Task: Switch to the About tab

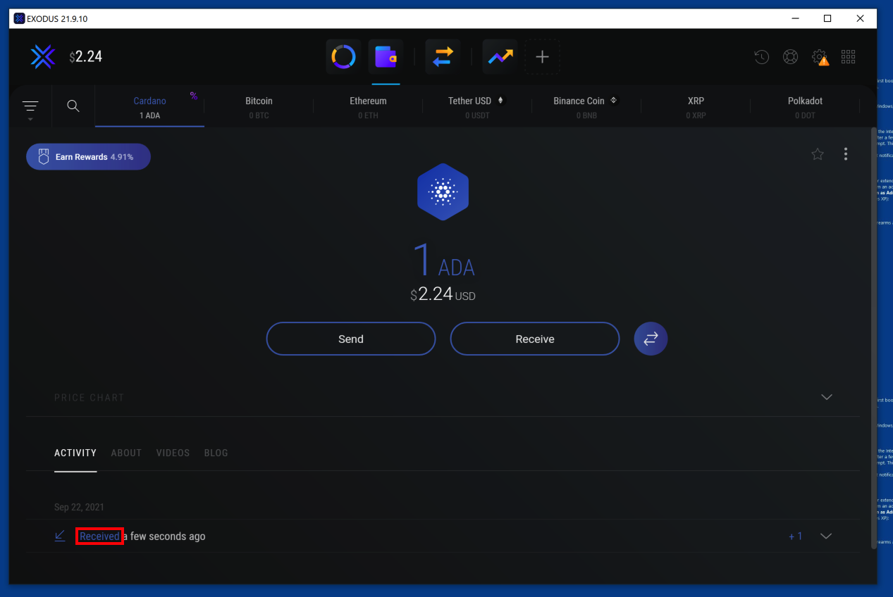Action: pos(126,453)
